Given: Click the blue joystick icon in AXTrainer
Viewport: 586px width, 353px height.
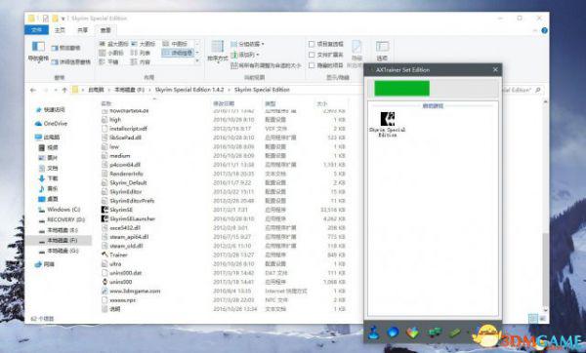Looking at the screenshot, I should coord(373,333).
